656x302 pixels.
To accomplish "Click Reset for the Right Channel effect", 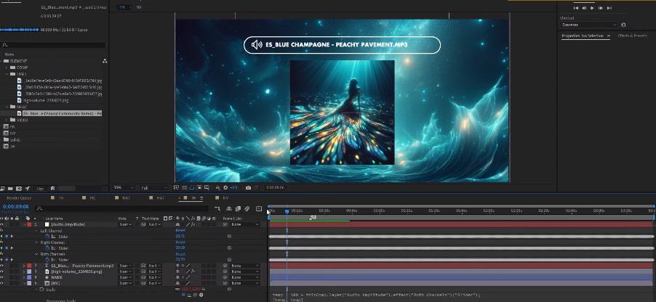I will [x=180, y=242].
